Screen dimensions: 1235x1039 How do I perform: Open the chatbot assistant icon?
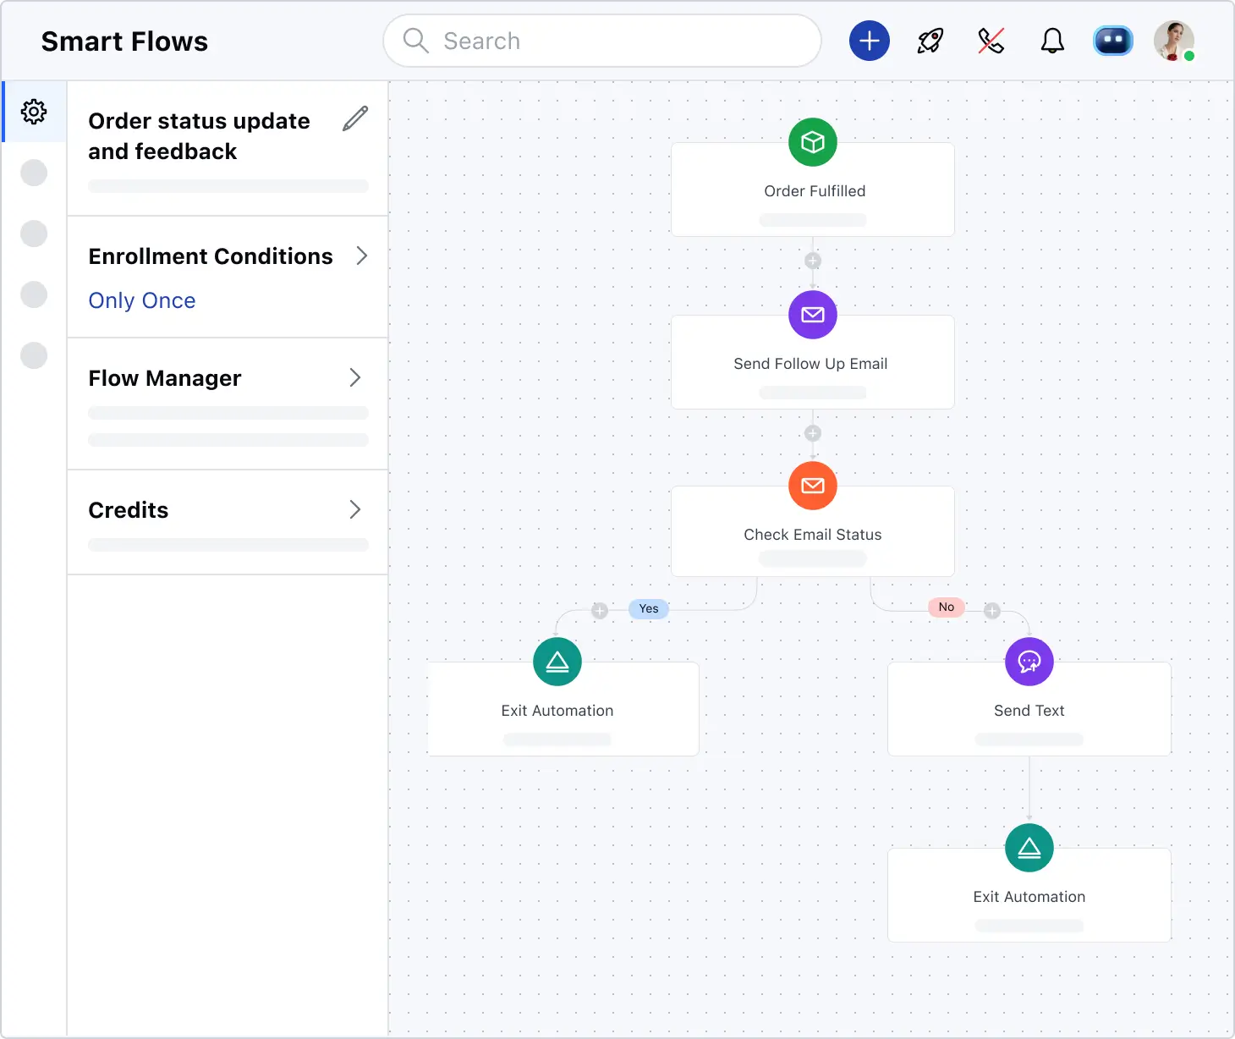[x=1113, y=41]
